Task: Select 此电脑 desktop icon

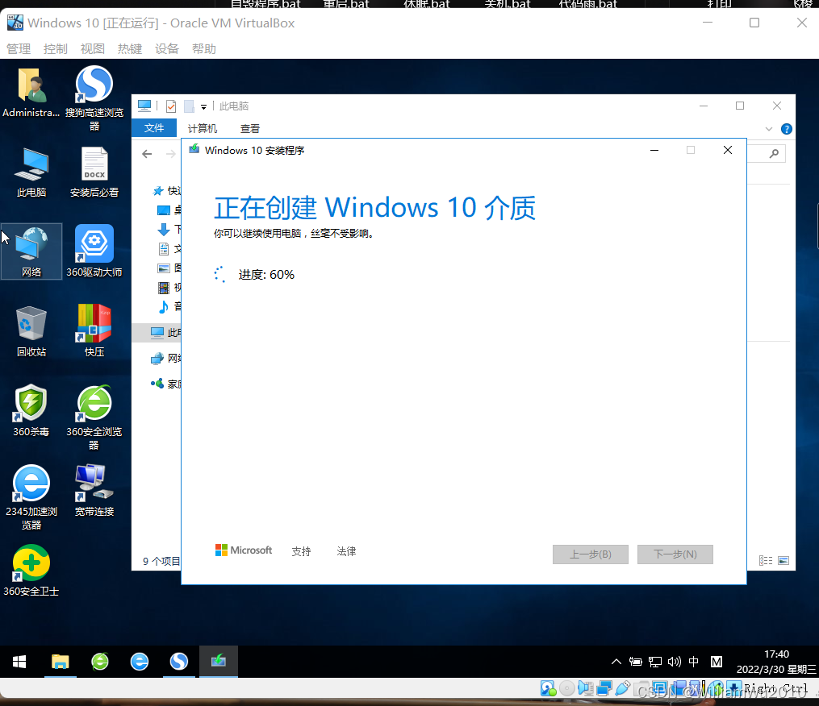Action: [x=31, y=172]
